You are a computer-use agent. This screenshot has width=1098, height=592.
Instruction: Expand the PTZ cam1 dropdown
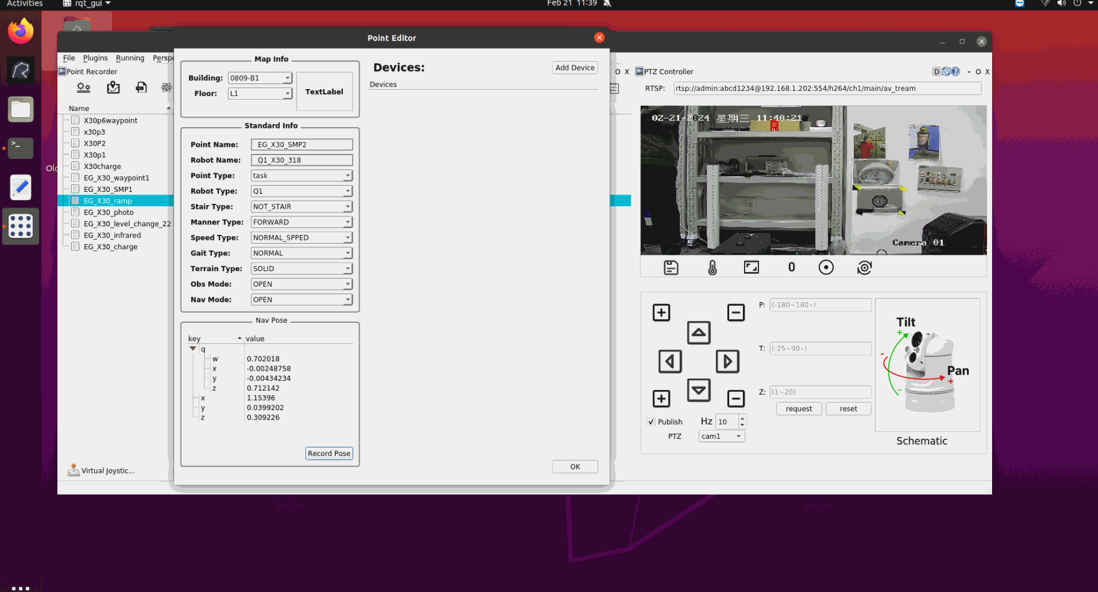tap(721, 436)
